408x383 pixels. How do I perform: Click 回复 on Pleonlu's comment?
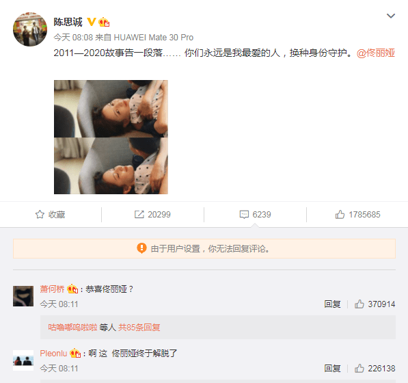tap(332, 368)
